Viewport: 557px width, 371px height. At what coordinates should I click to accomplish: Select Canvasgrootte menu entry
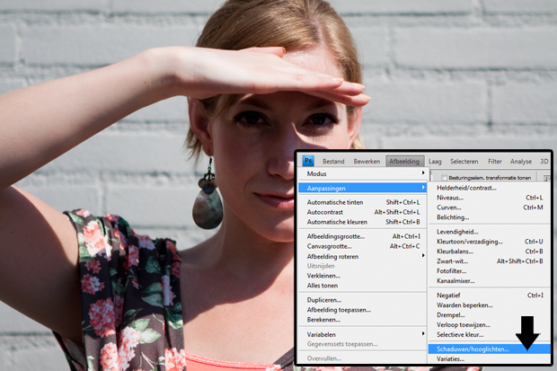330,246
